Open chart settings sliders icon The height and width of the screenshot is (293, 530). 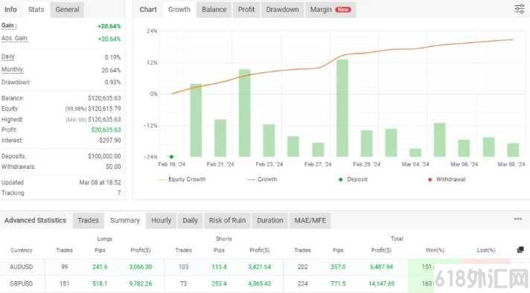519,9
